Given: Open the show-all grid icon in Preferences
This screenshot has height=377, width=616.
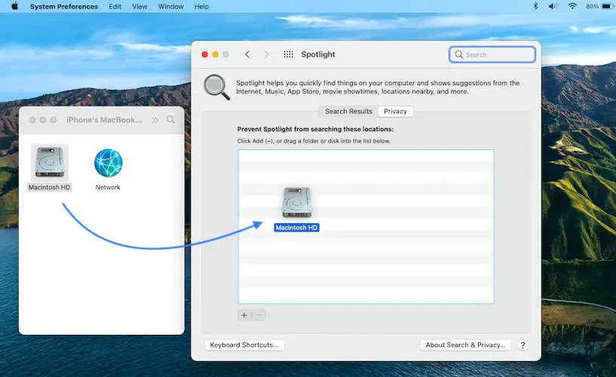Looking at the screenshot, I should pyautogui.click(x=288, y=54).
